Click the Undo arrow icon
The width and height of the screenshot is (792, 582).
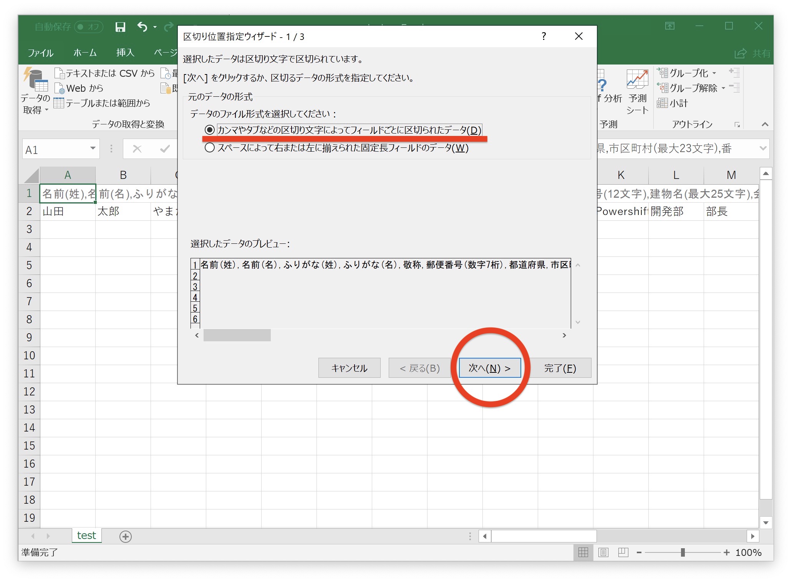pyautogui.click(x=142, y=27)
